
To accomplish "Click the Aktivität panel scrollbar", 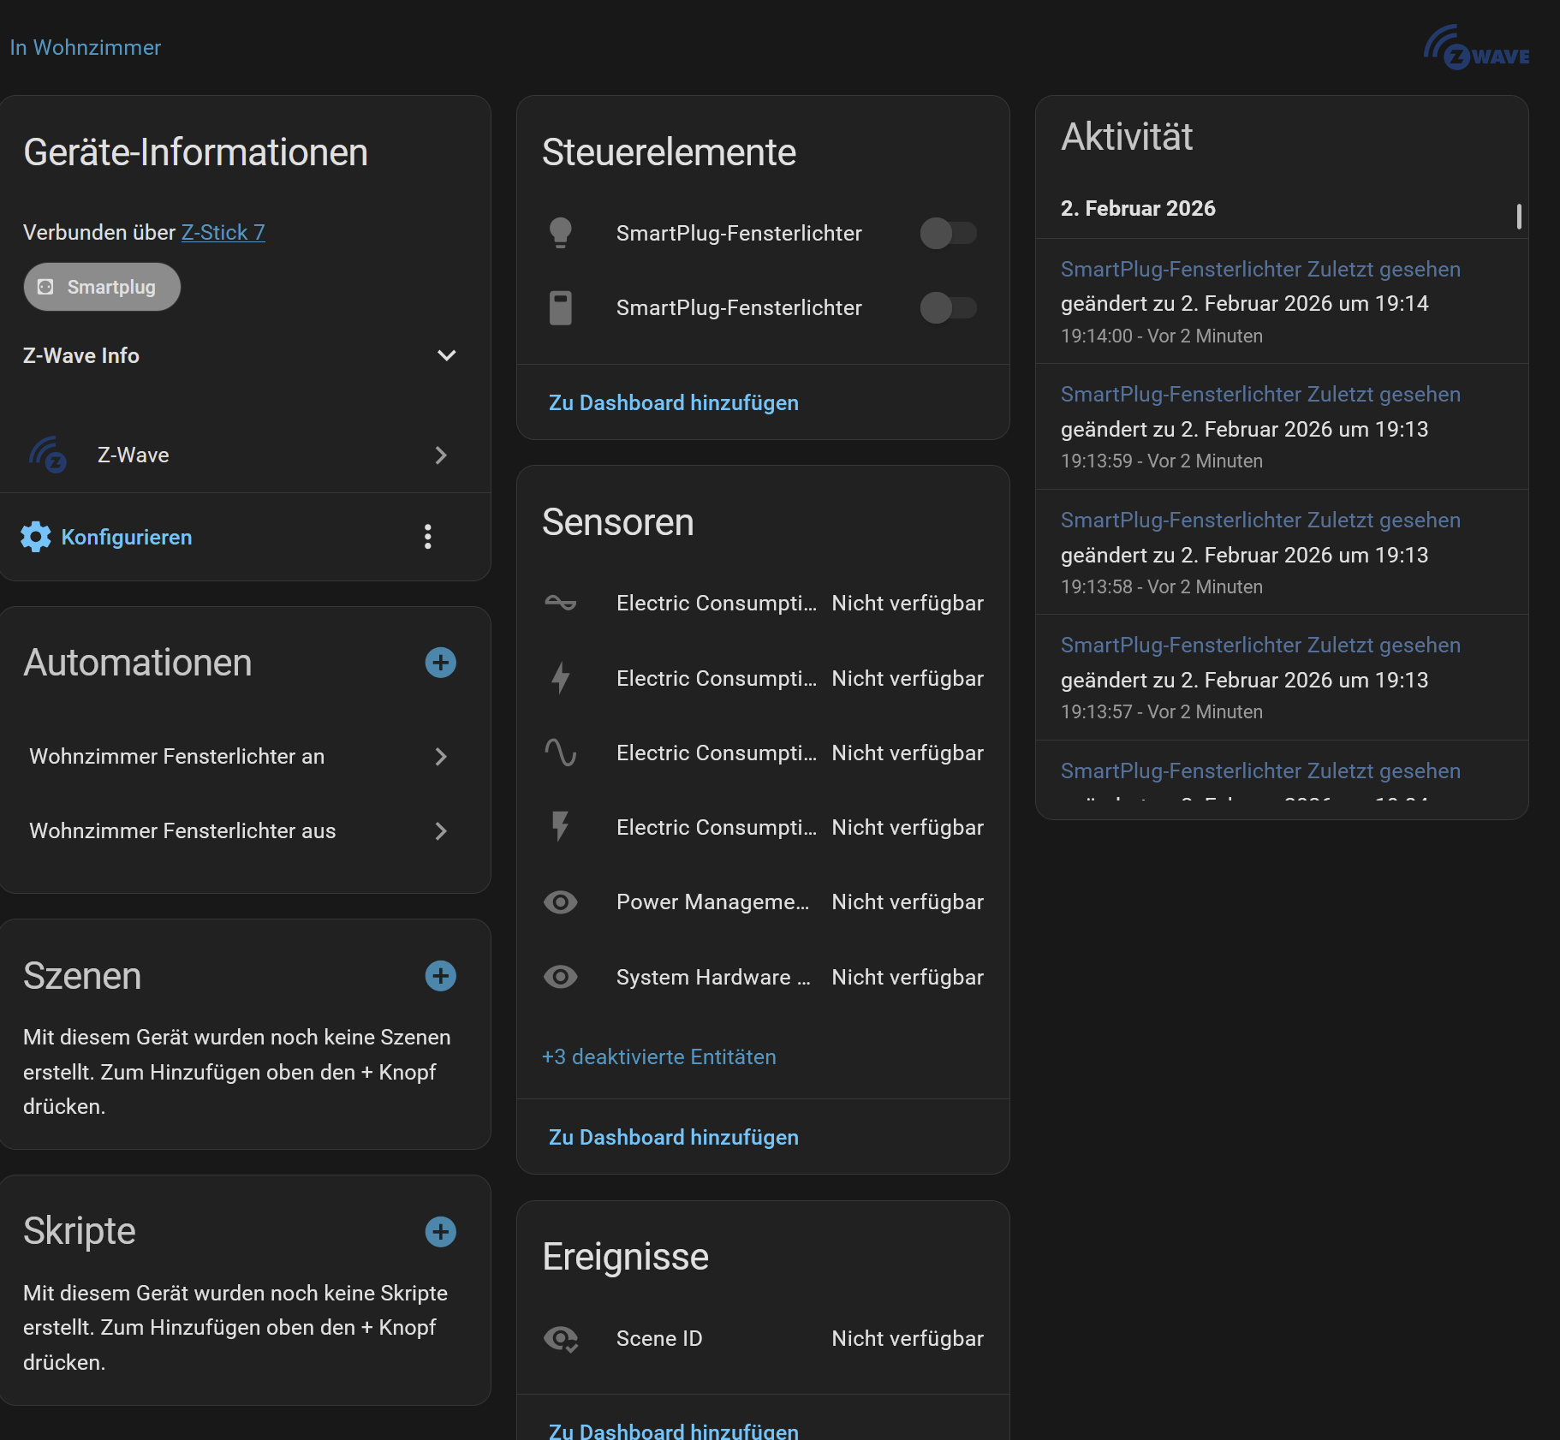I will click(1519, 217).
